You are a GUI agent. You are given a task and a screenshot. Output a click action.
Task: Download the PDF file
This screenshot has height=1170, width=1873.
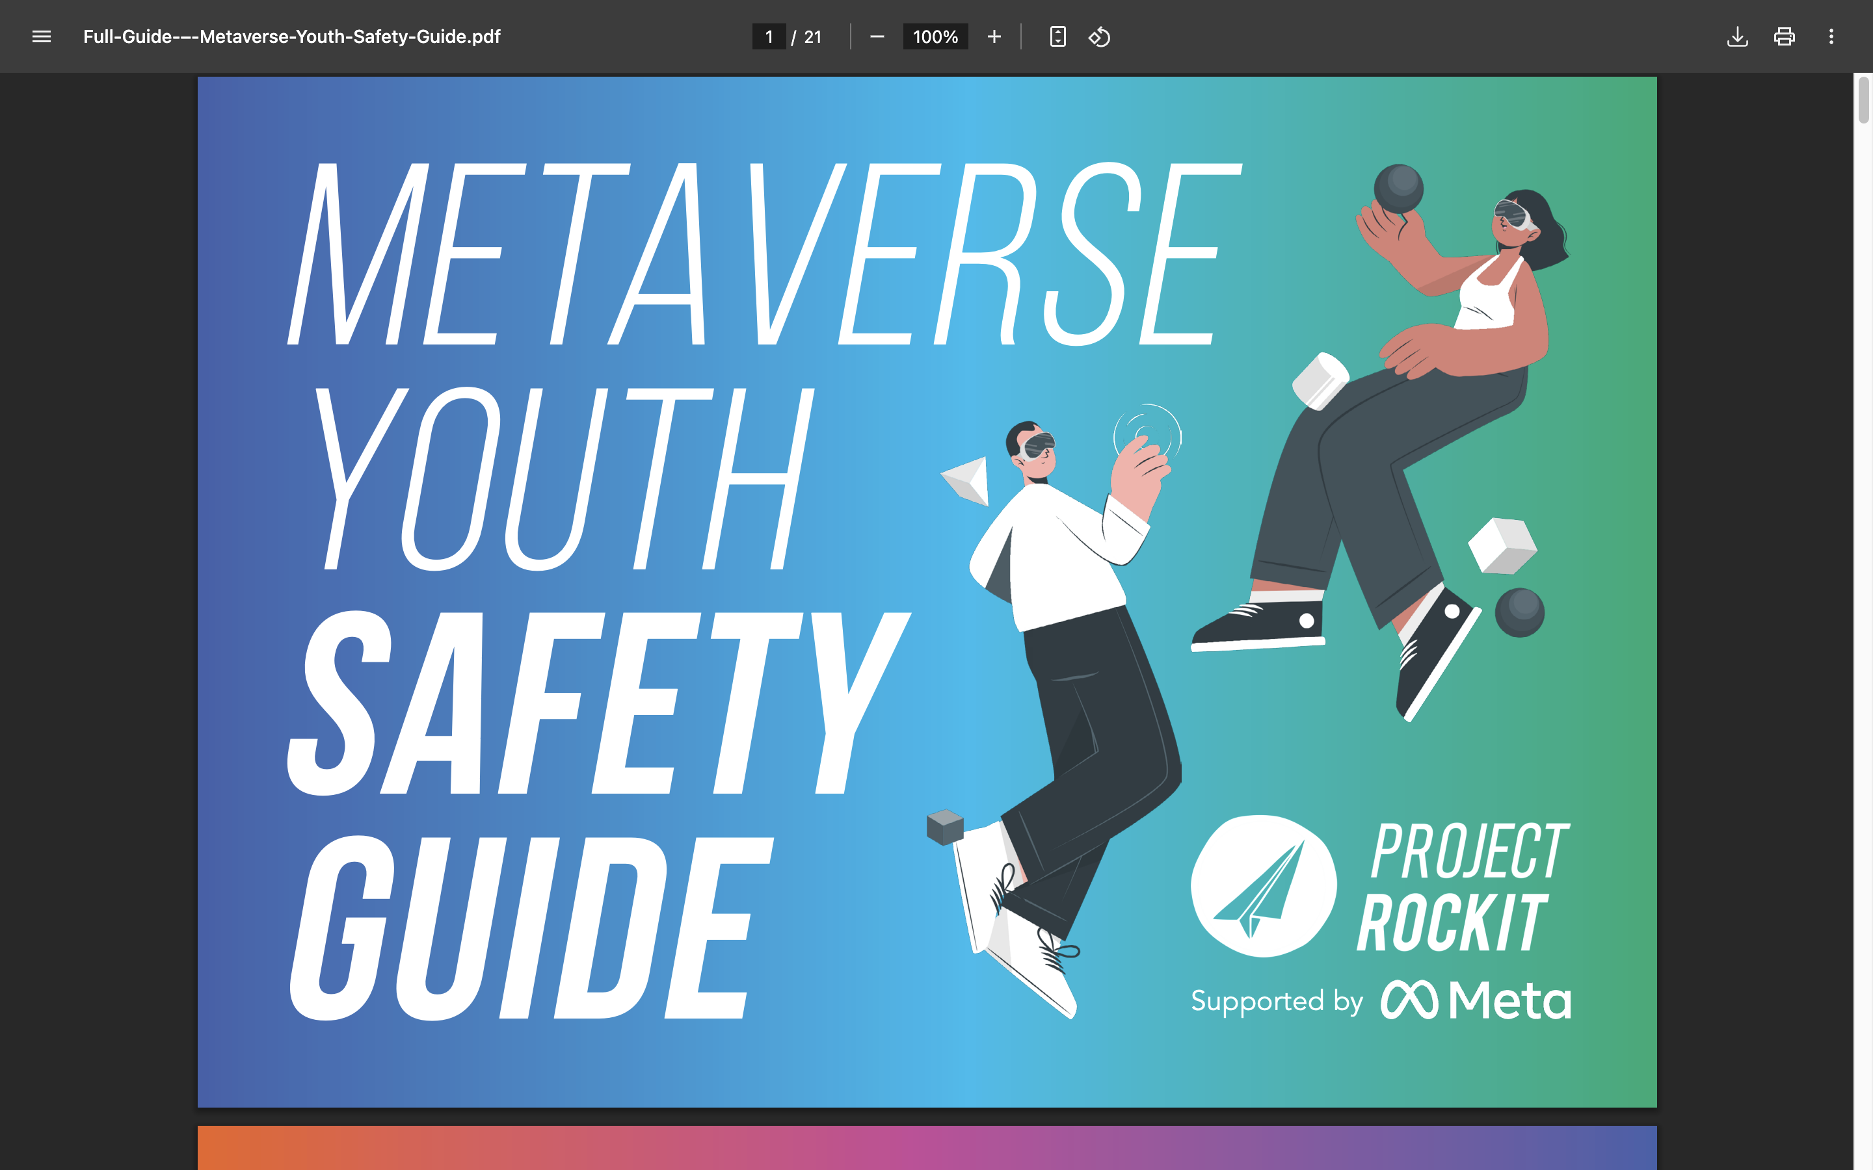pyautogui.click(x=1737, y=36)
